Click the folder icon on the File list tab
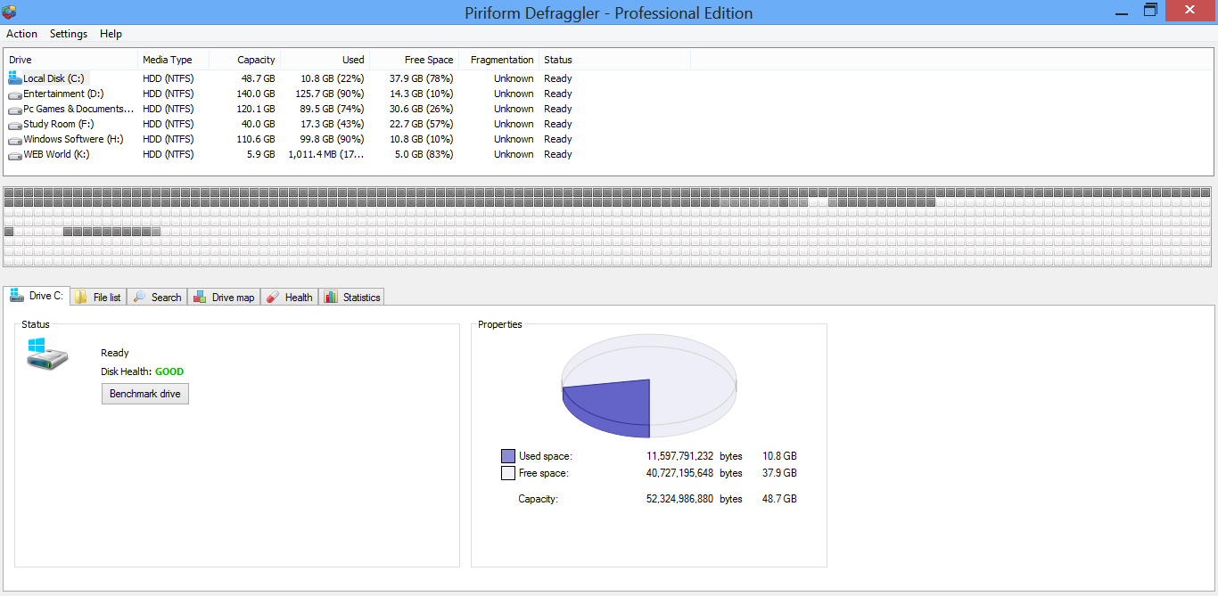 pos(80,296)
